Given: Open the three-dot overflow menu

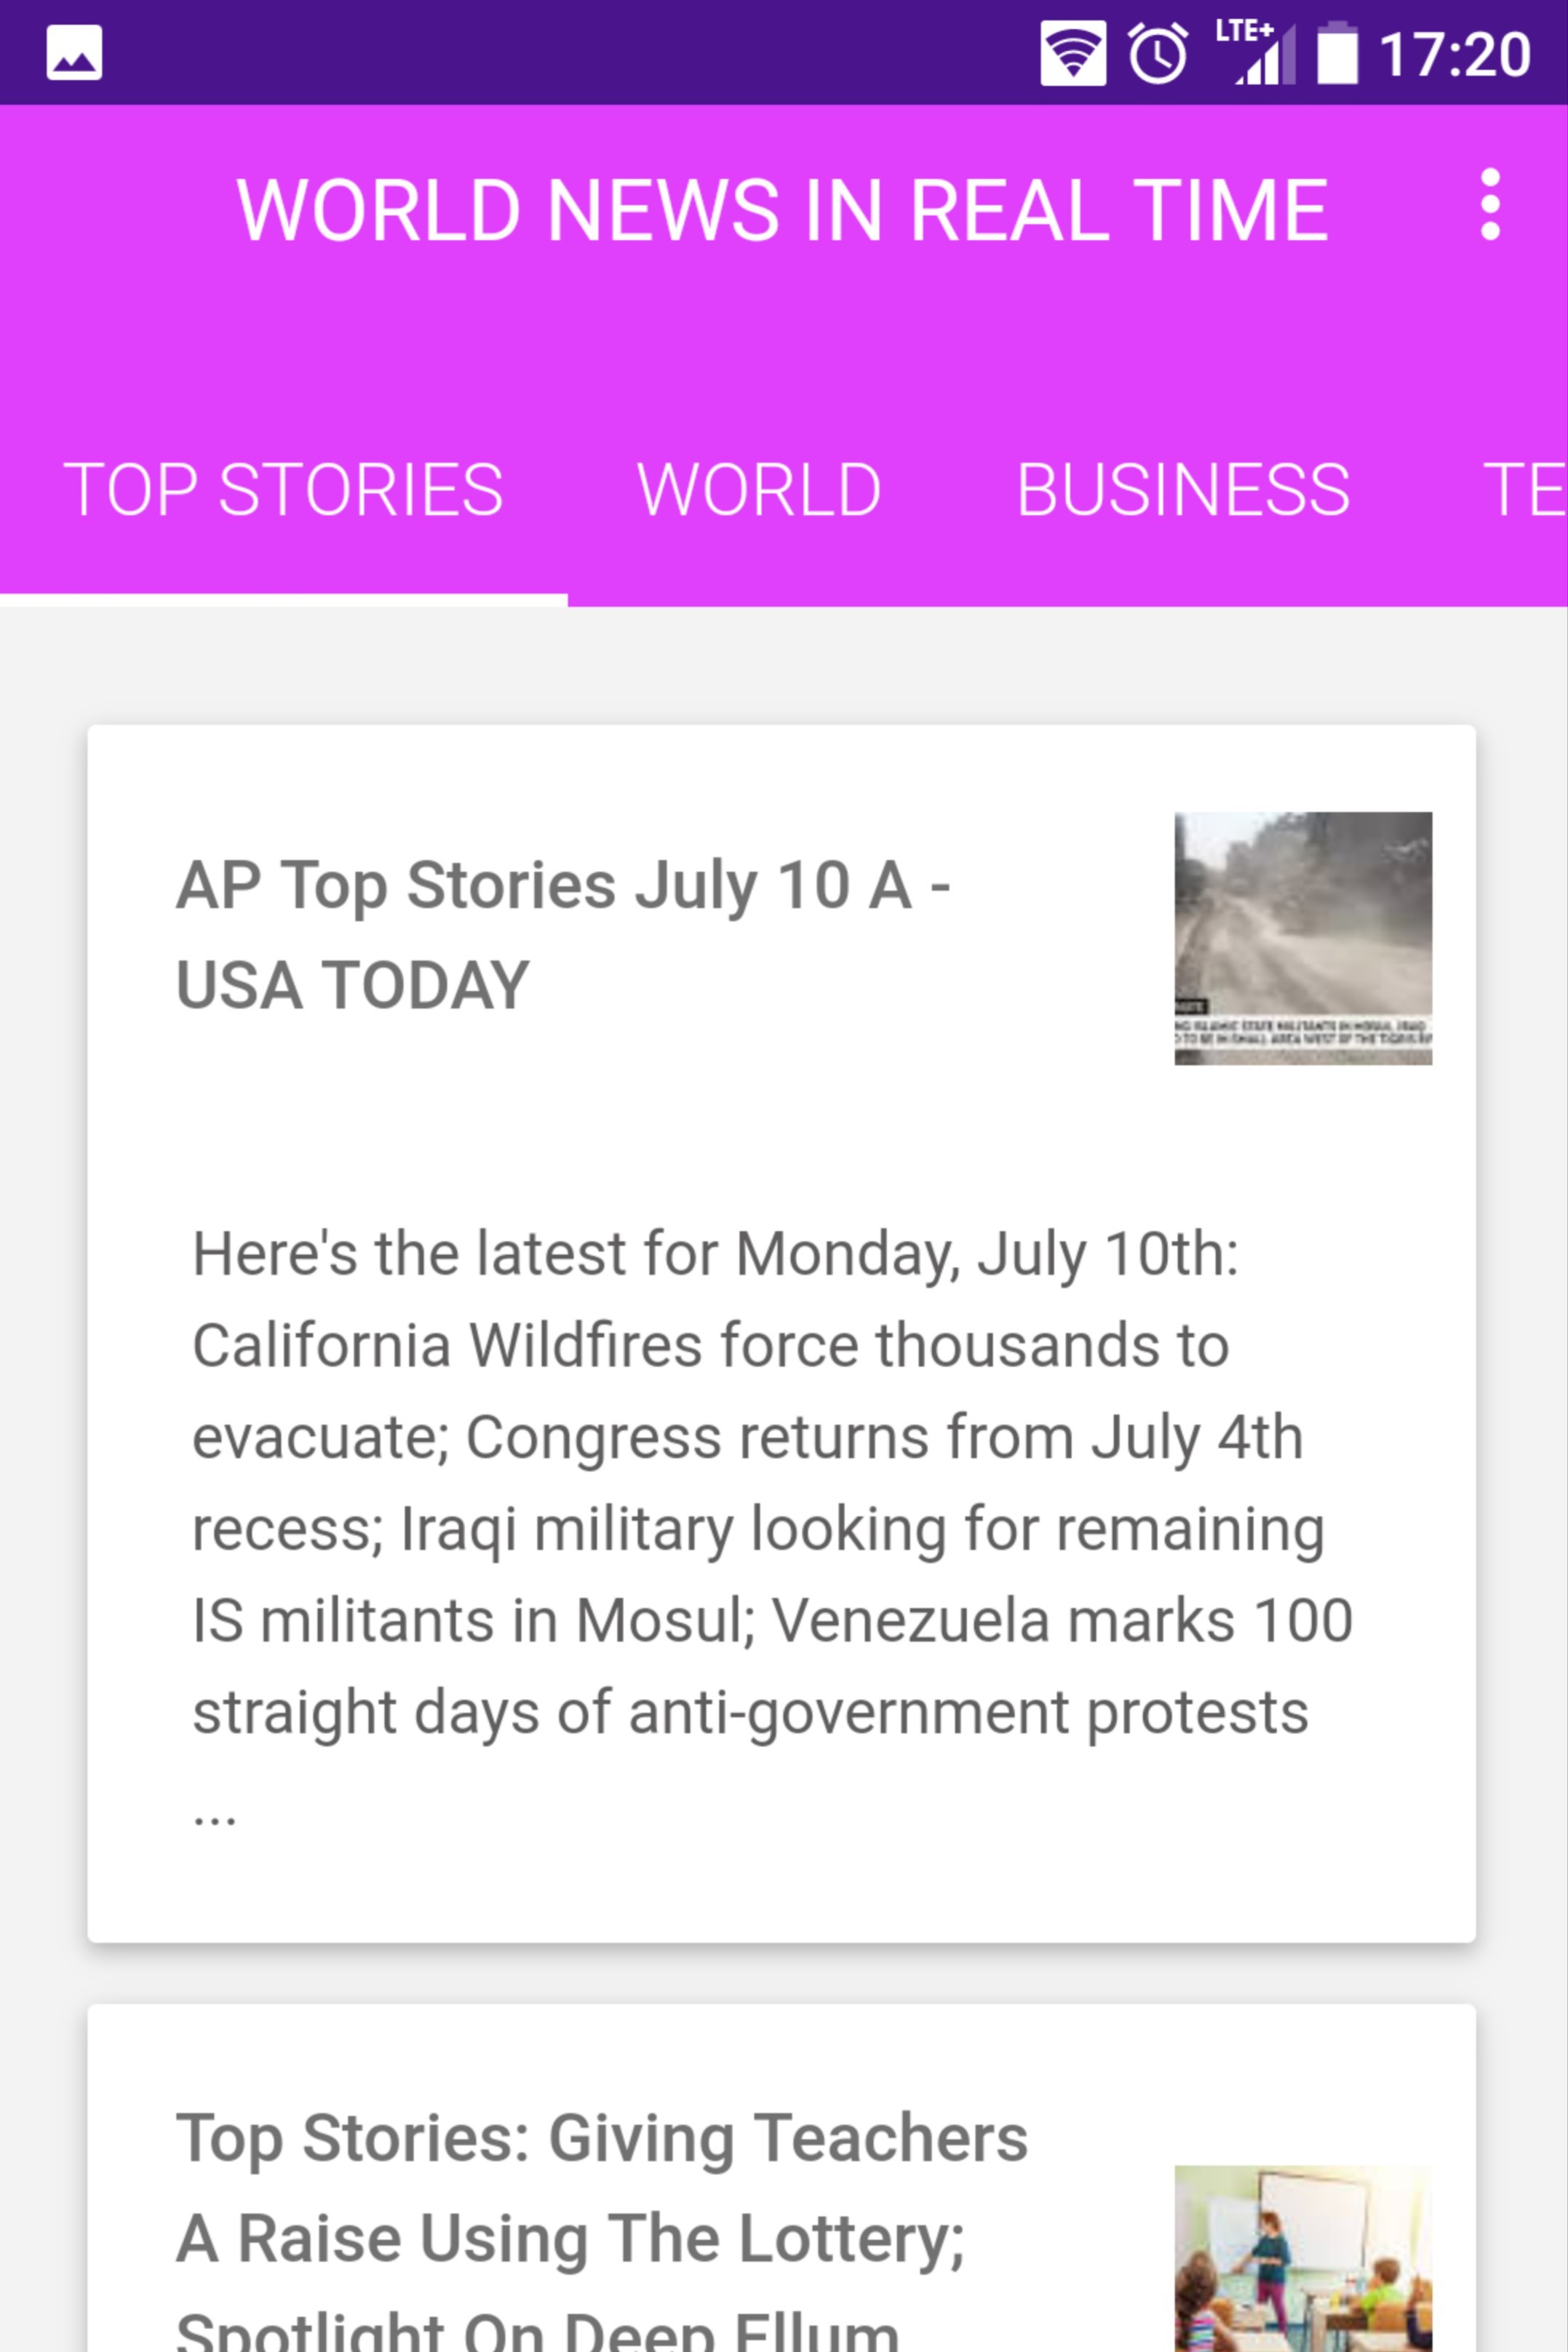Looking at the screenshot, I should point(1490,206).
